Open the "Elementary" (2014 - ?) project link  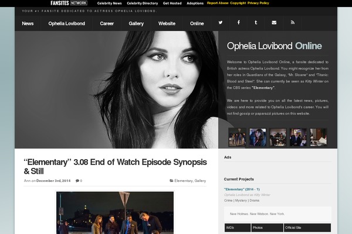tap(242, 189)
